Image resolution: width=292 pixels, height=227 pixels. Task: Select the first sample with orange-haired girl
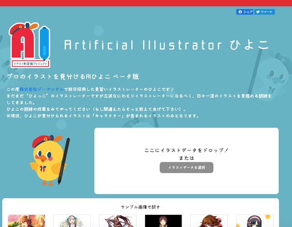point(26,221)
